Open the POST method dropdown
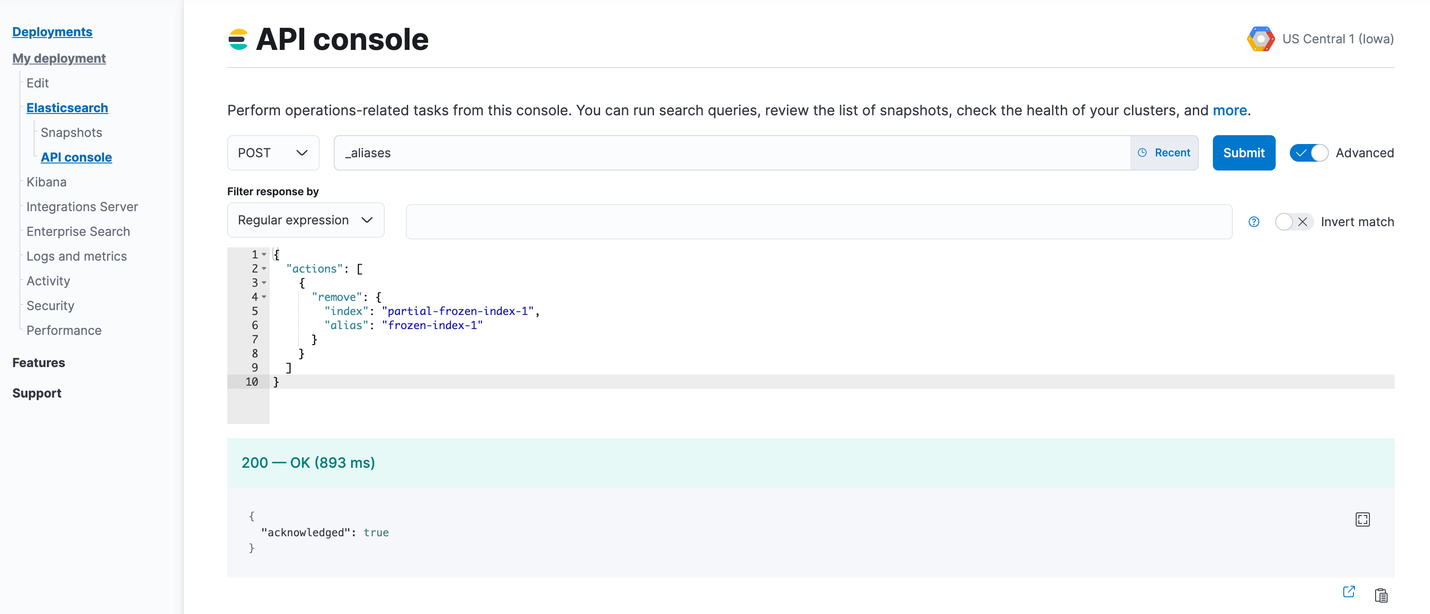Screen dimensions: 1430x614 (x=272, y=152)
